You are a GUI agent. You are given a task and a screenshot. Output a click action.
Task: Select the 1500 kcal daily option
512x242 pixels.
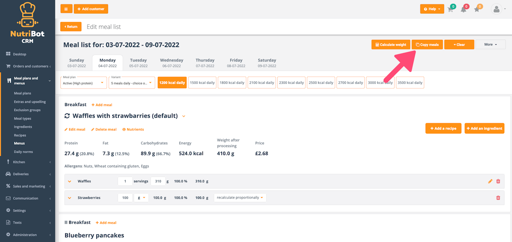coord(202,83)
